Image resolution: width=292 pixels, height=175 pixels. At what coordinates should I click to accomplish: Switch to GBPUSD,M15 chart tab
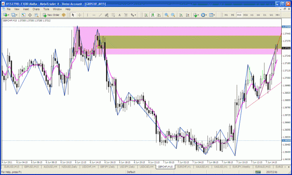pos(31,167)
